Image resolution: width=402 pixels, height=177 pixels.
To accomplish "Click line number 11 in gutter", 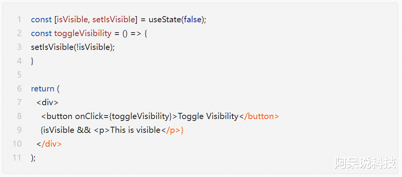I will pyautogui.click(x=17, y=157).
